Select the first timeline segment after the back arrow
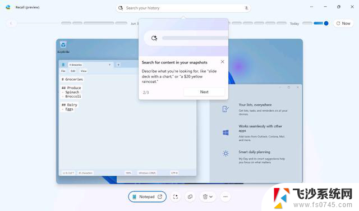The height and width of the screenshot is (211, 359). [66, 23]
